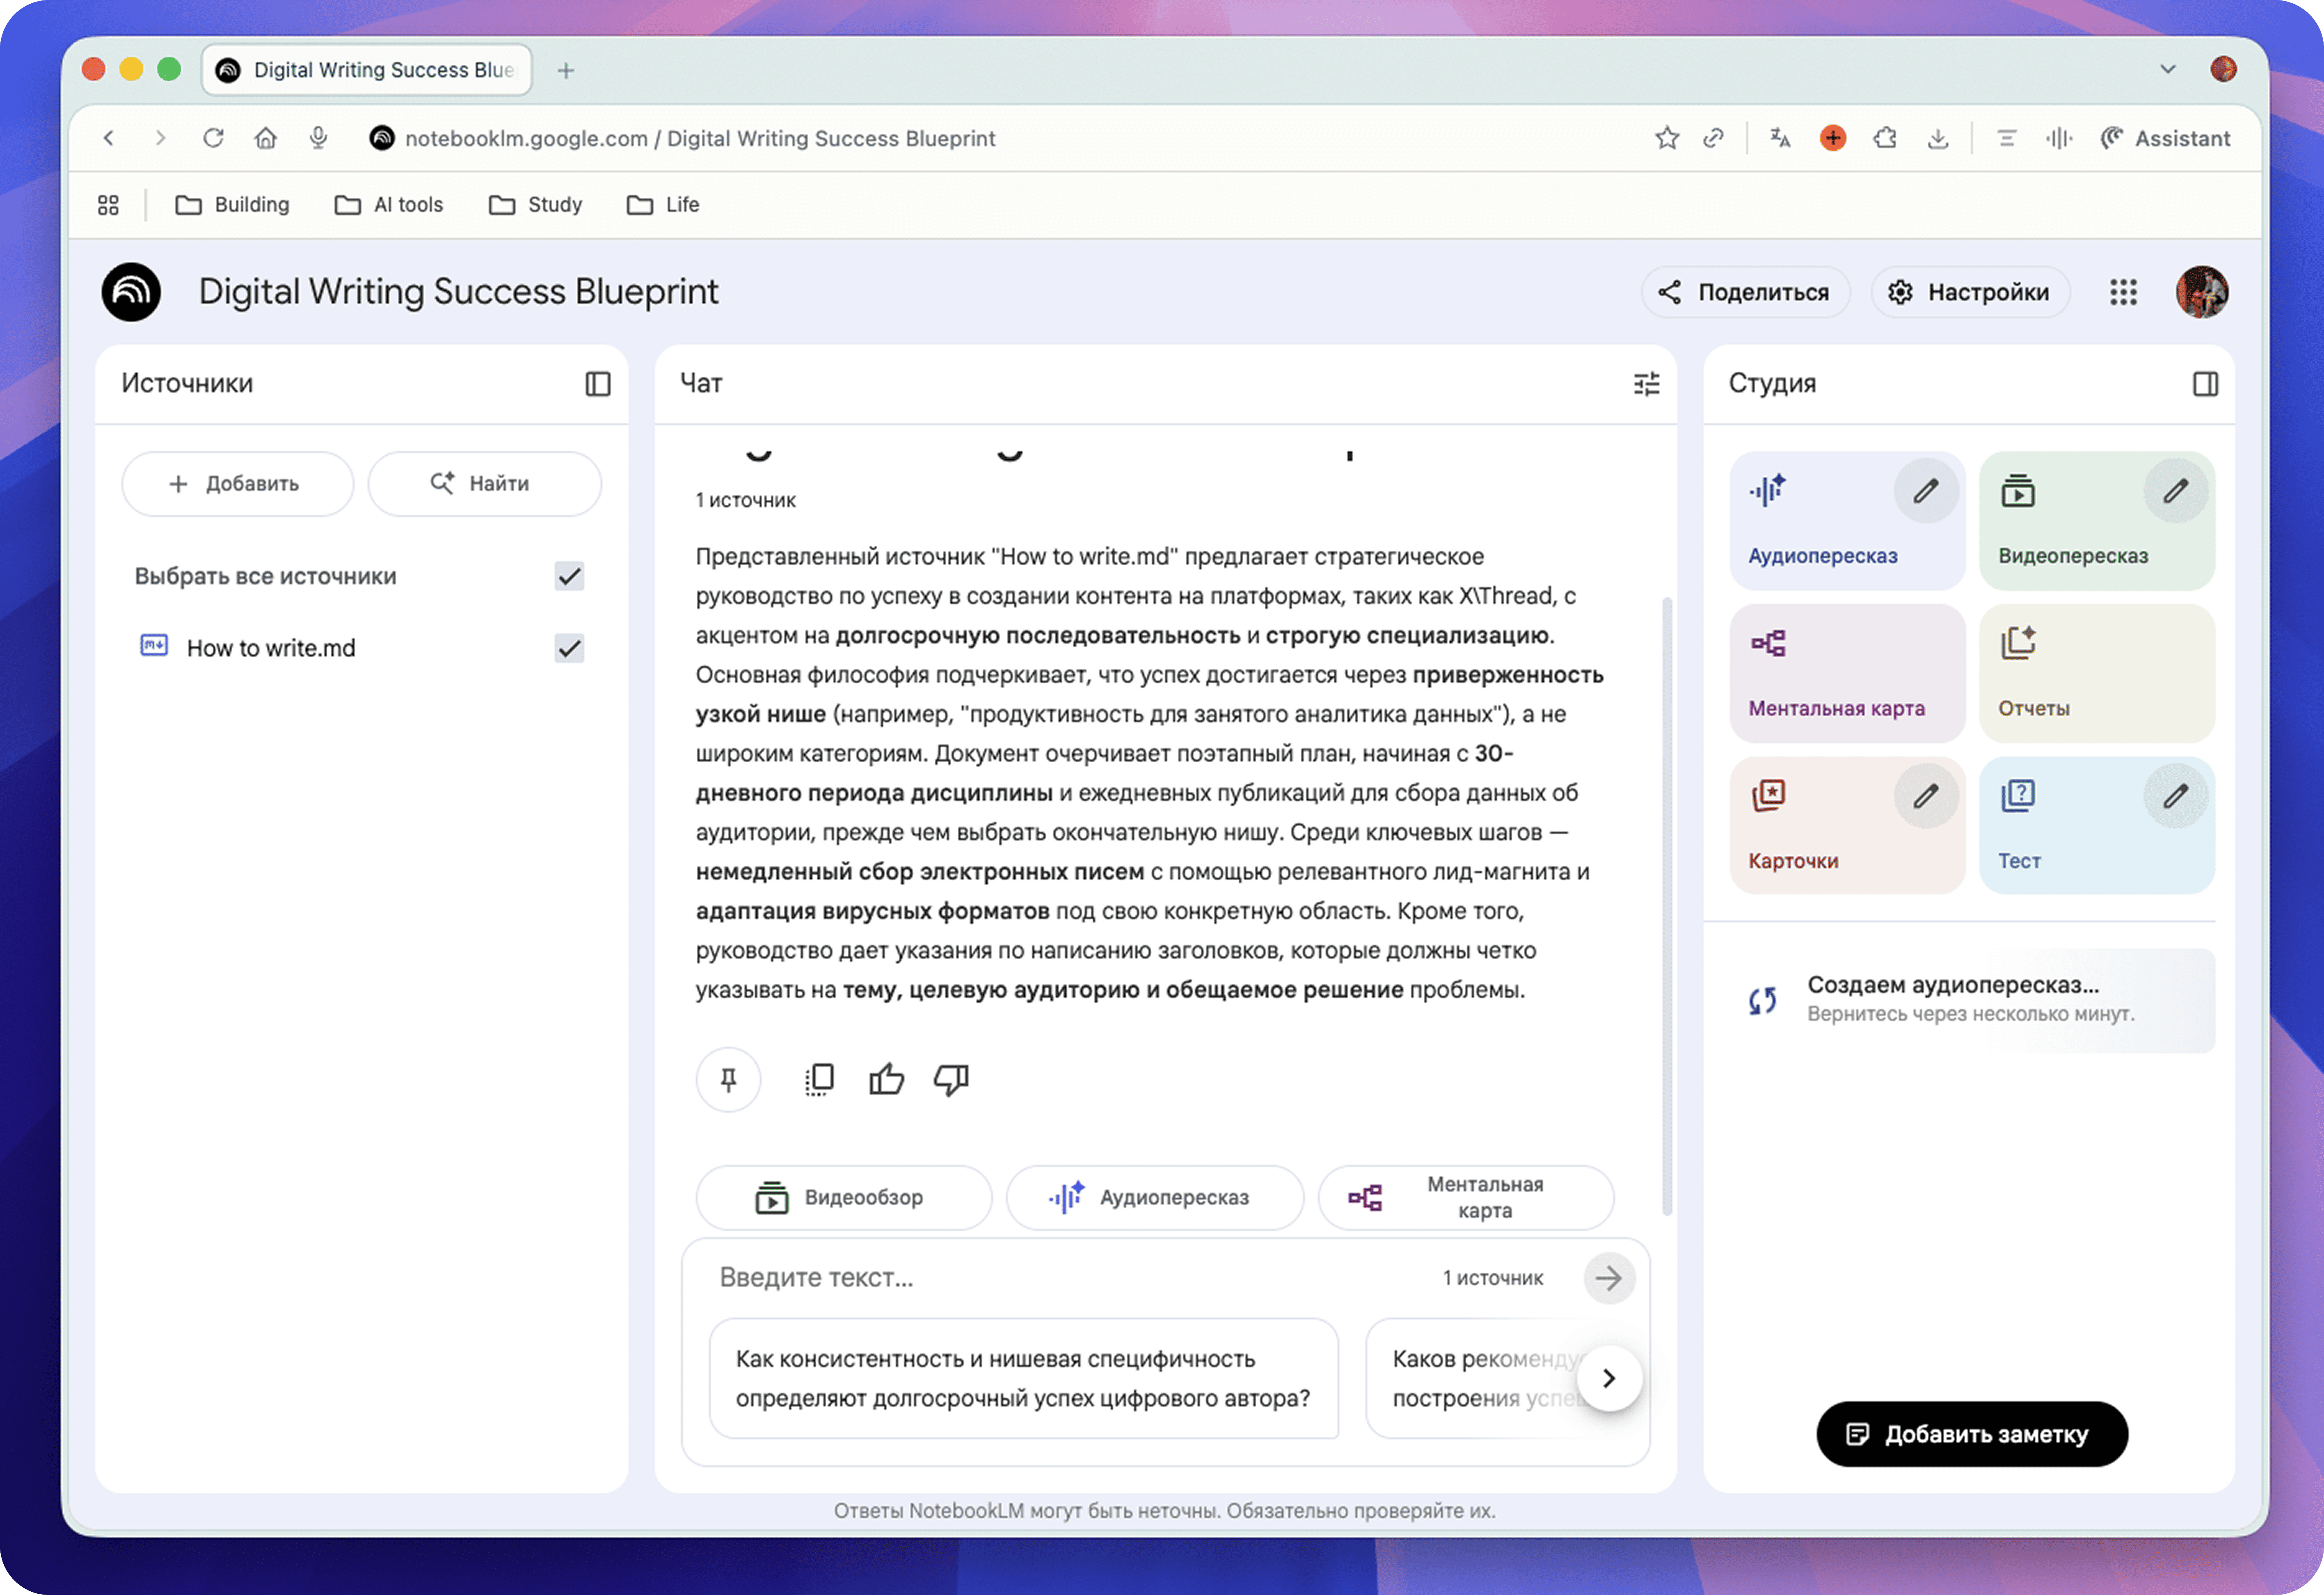Click the Поделиться share button
The image size is (2324, 1595).
[x=1745, y=292]
